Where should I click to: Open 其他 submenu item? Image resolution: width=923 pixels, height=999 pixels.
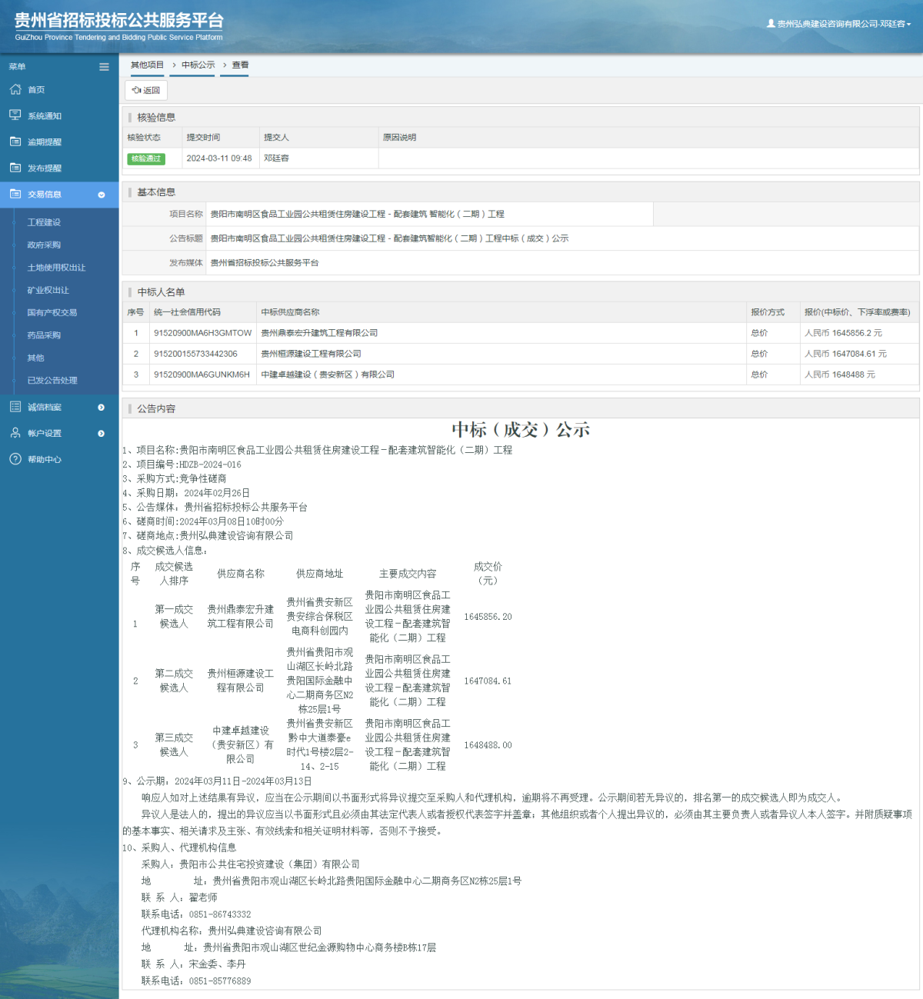pos(35,358)
